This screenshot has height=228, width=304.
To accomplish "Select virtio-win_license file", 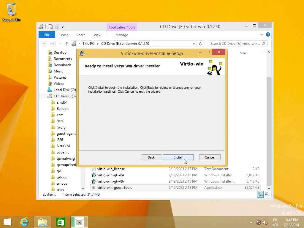I will 111,169.
